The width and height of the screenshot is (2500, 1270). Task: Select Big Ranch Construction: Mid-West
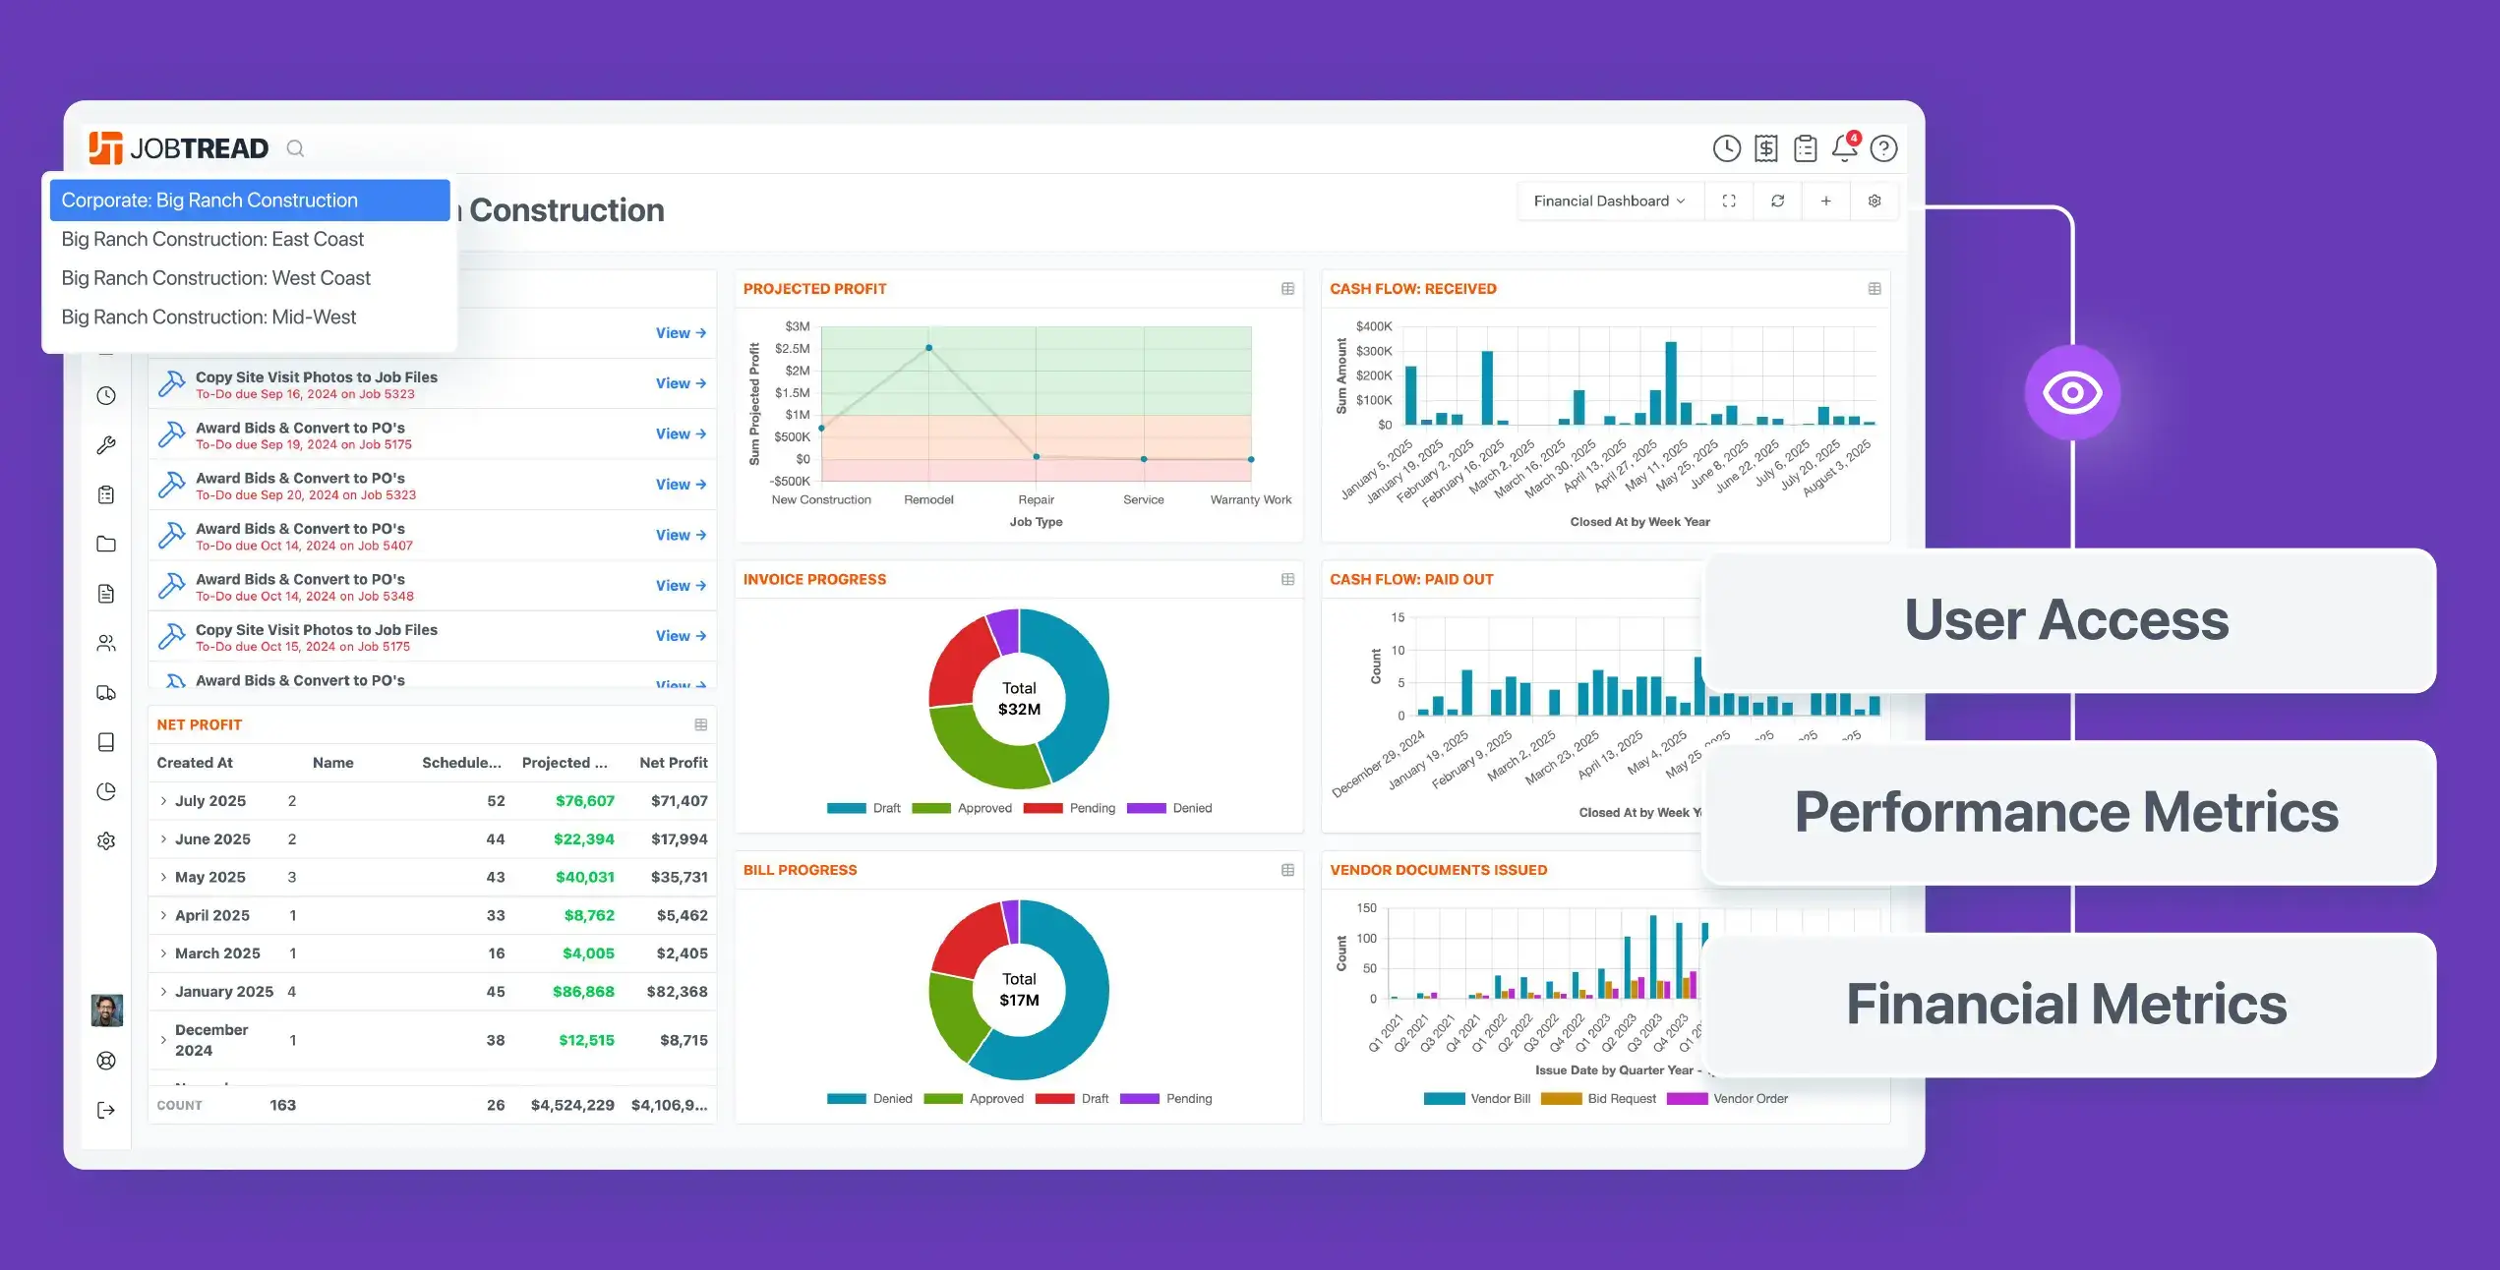(208, 317)
